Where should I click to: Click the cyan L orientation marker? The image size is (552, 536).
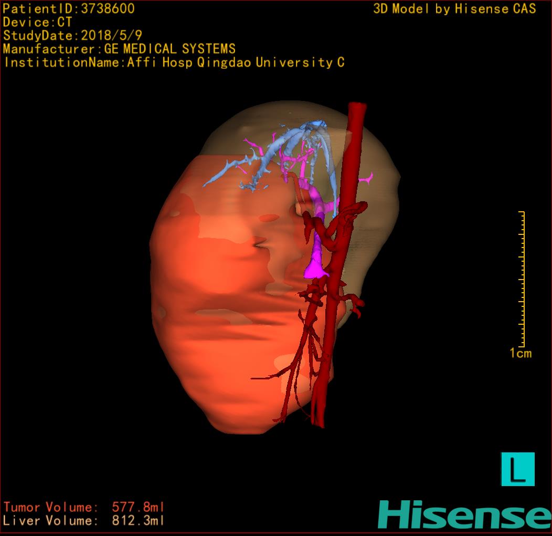point(517,469)
